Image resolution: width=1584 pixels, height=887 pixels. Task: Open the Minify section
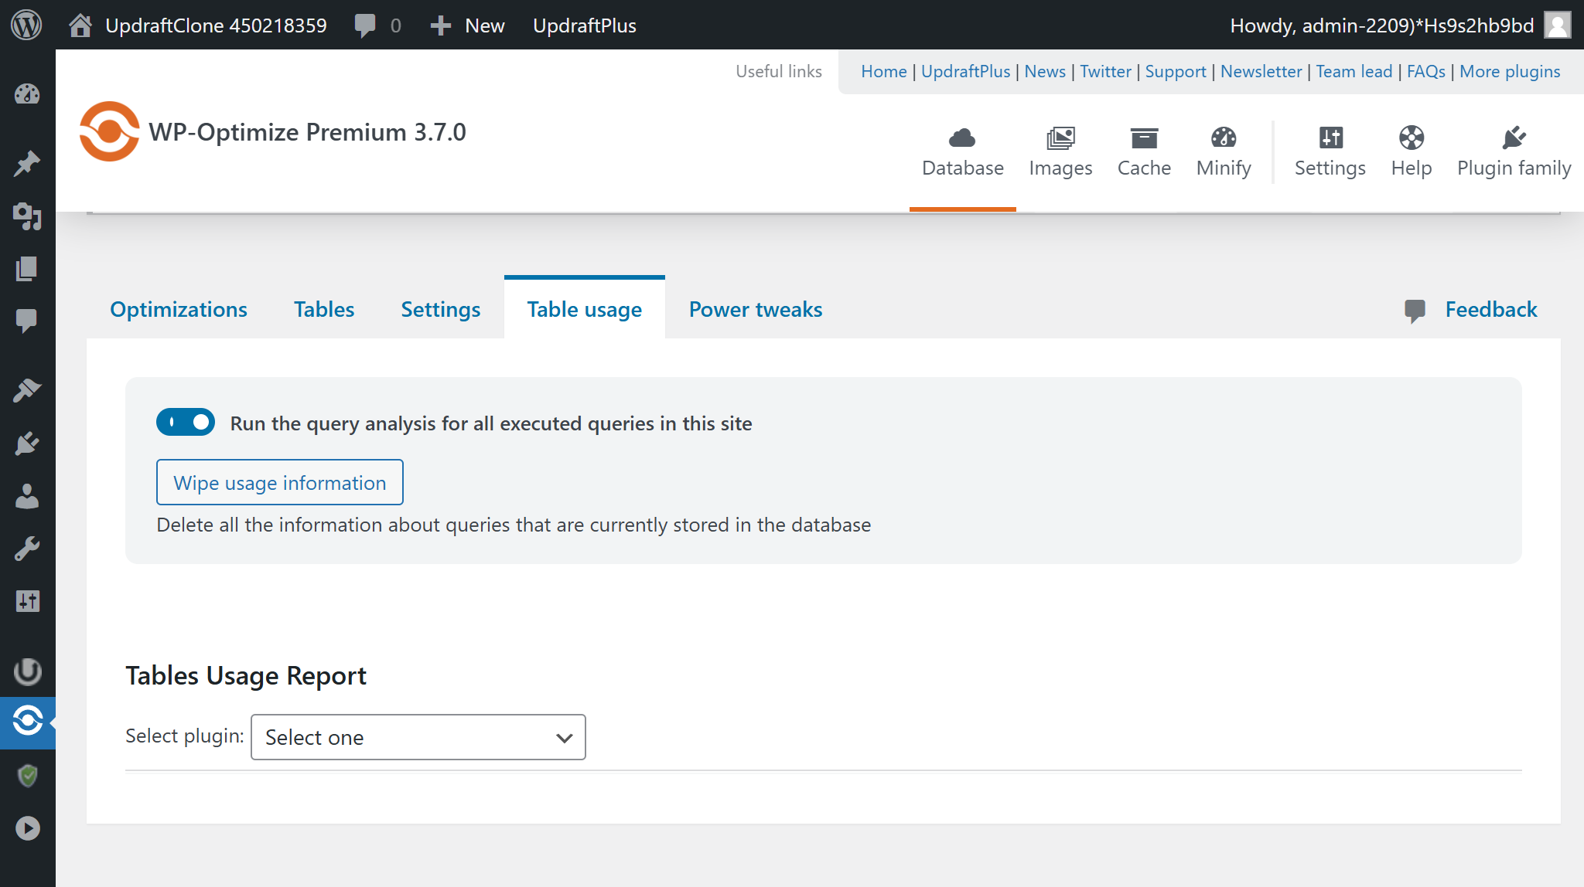click(x=1224, y=152)
